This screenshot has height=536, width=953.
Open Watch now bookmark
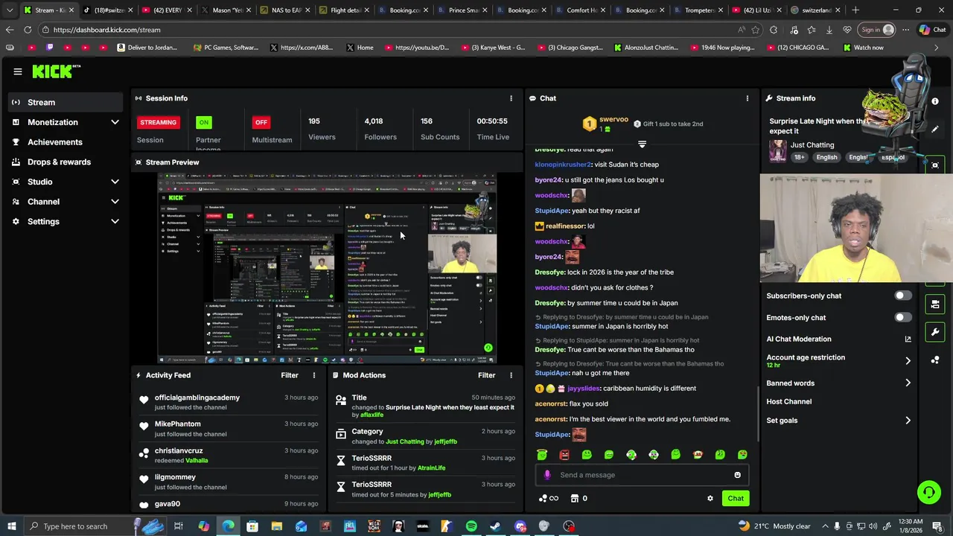click(x=863, y=48)
